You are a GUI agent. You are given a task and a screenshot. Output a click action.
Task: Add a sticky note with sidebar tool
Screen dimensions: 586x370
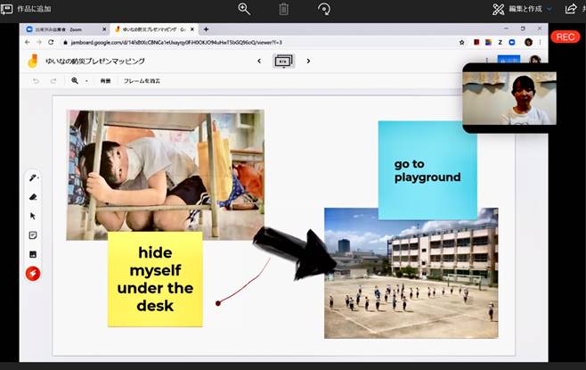[x=33, y=235]
